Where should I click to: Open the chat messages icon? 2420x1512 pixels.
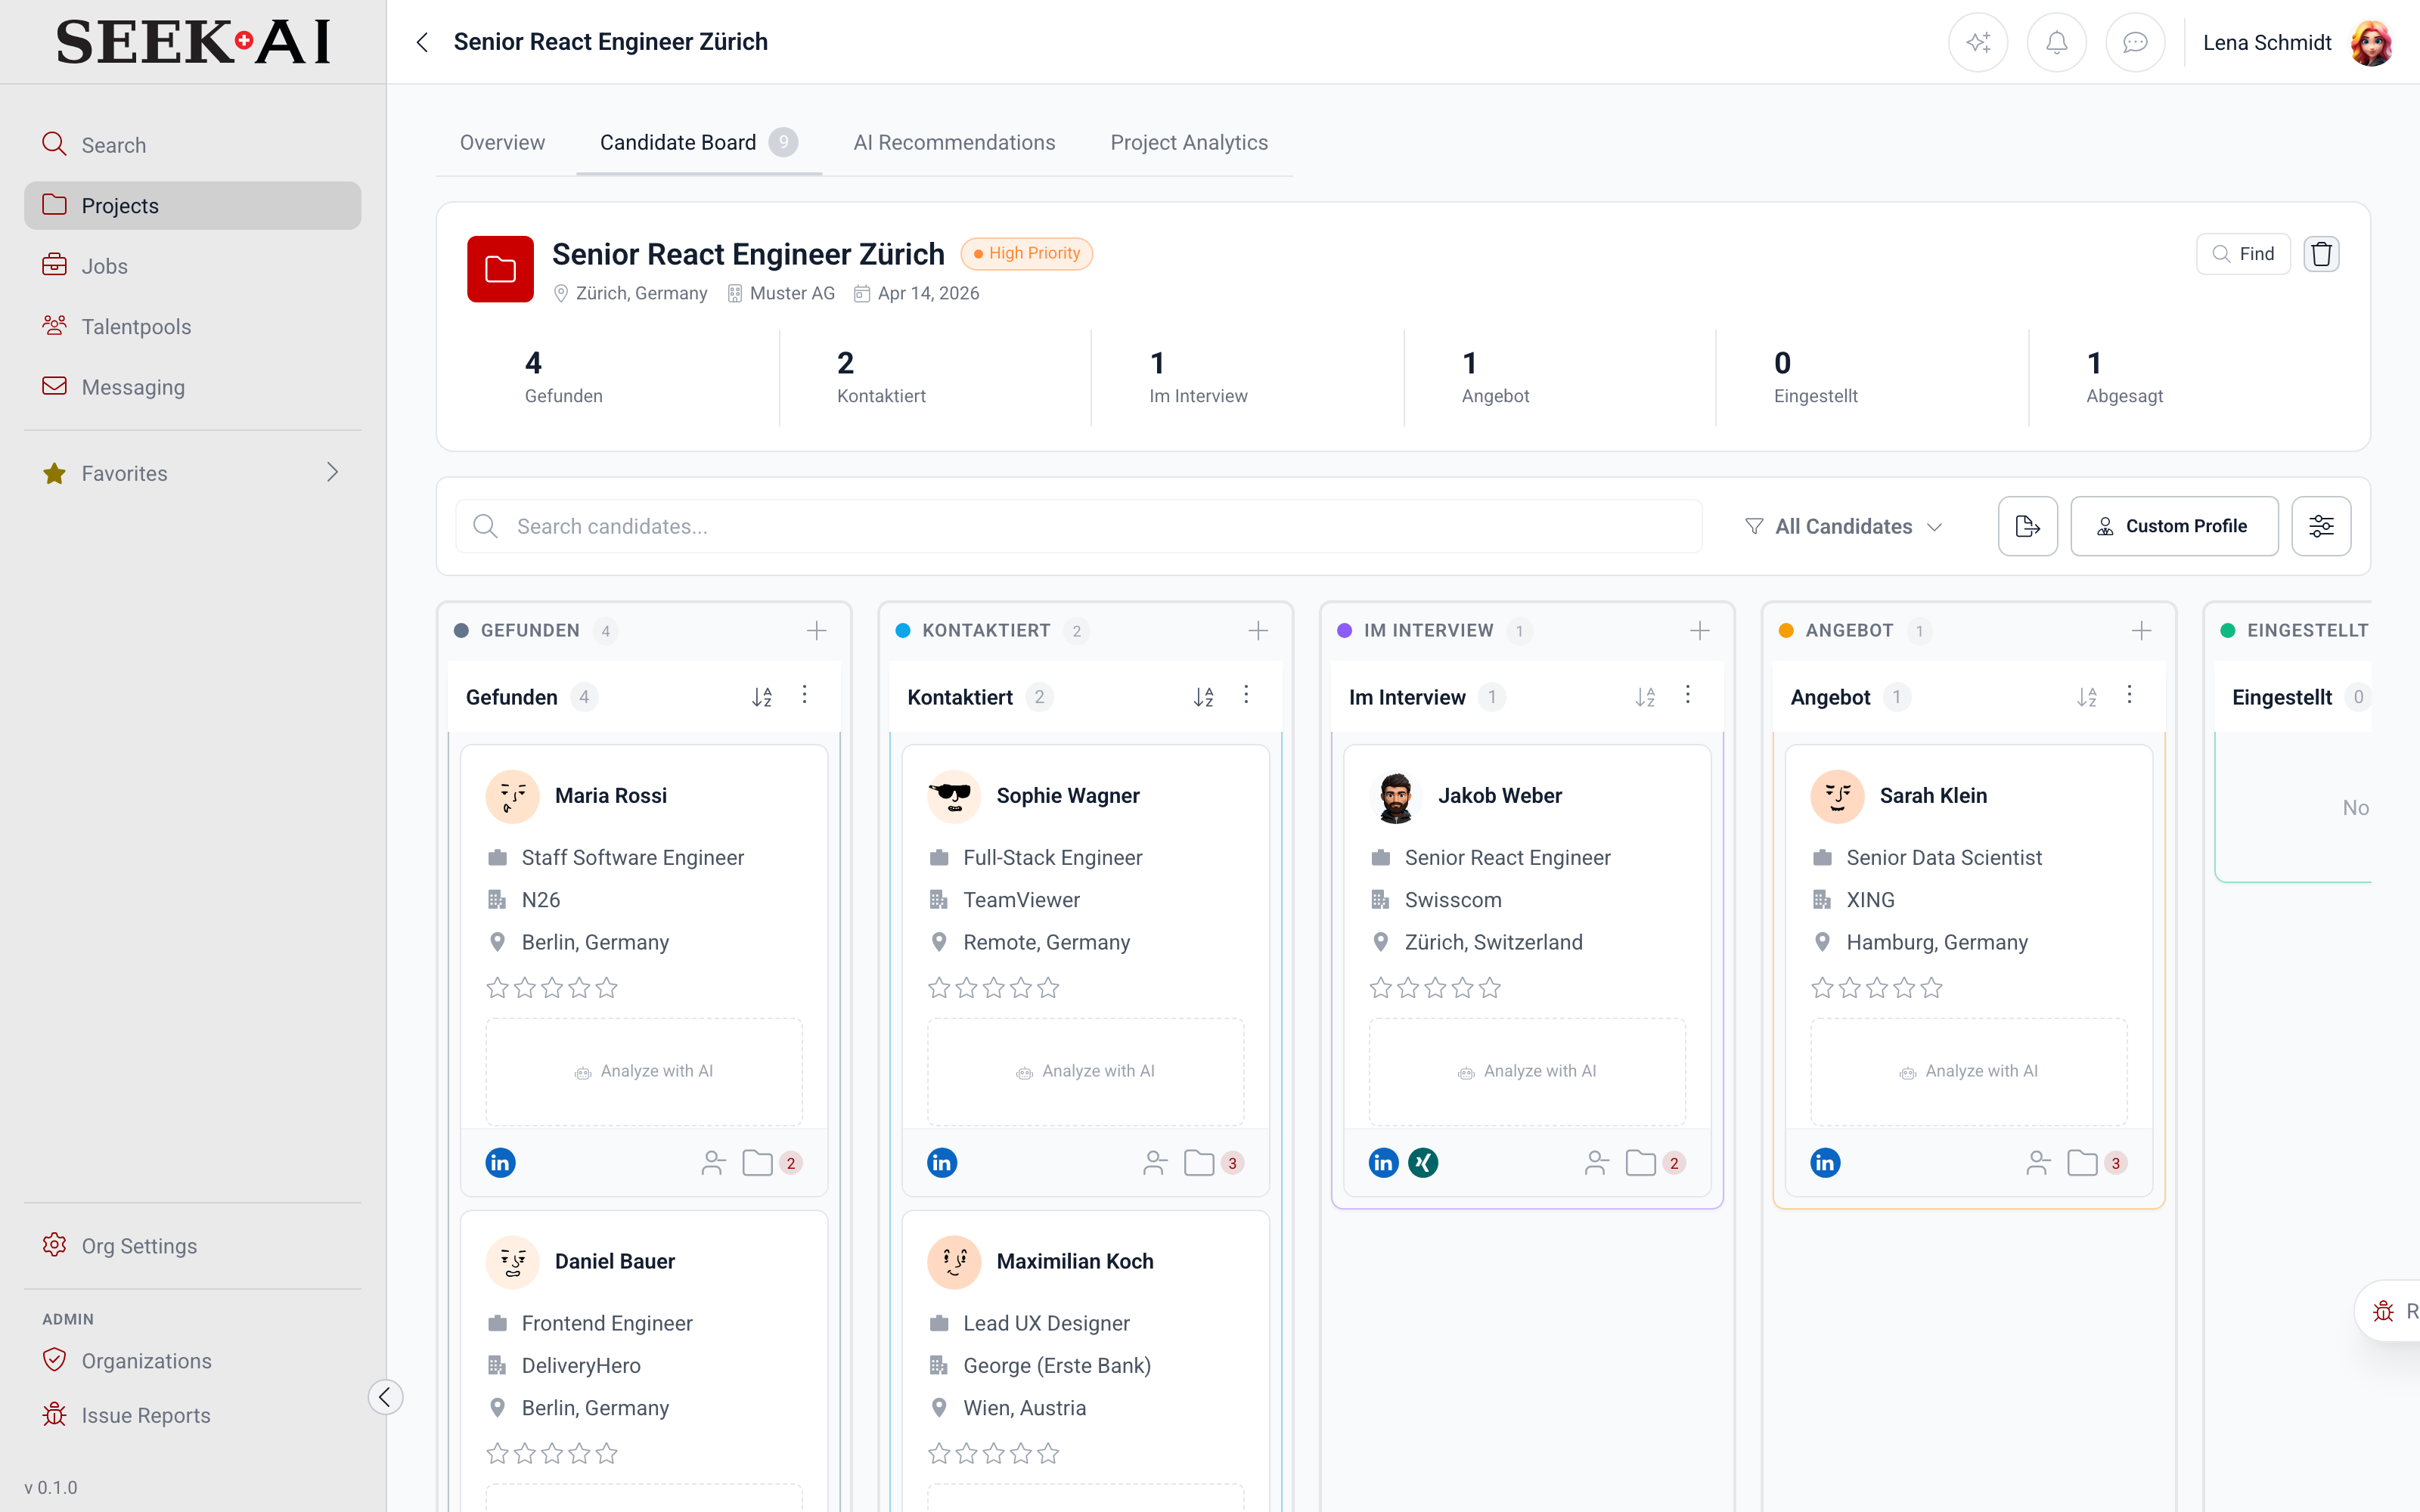2135,42
